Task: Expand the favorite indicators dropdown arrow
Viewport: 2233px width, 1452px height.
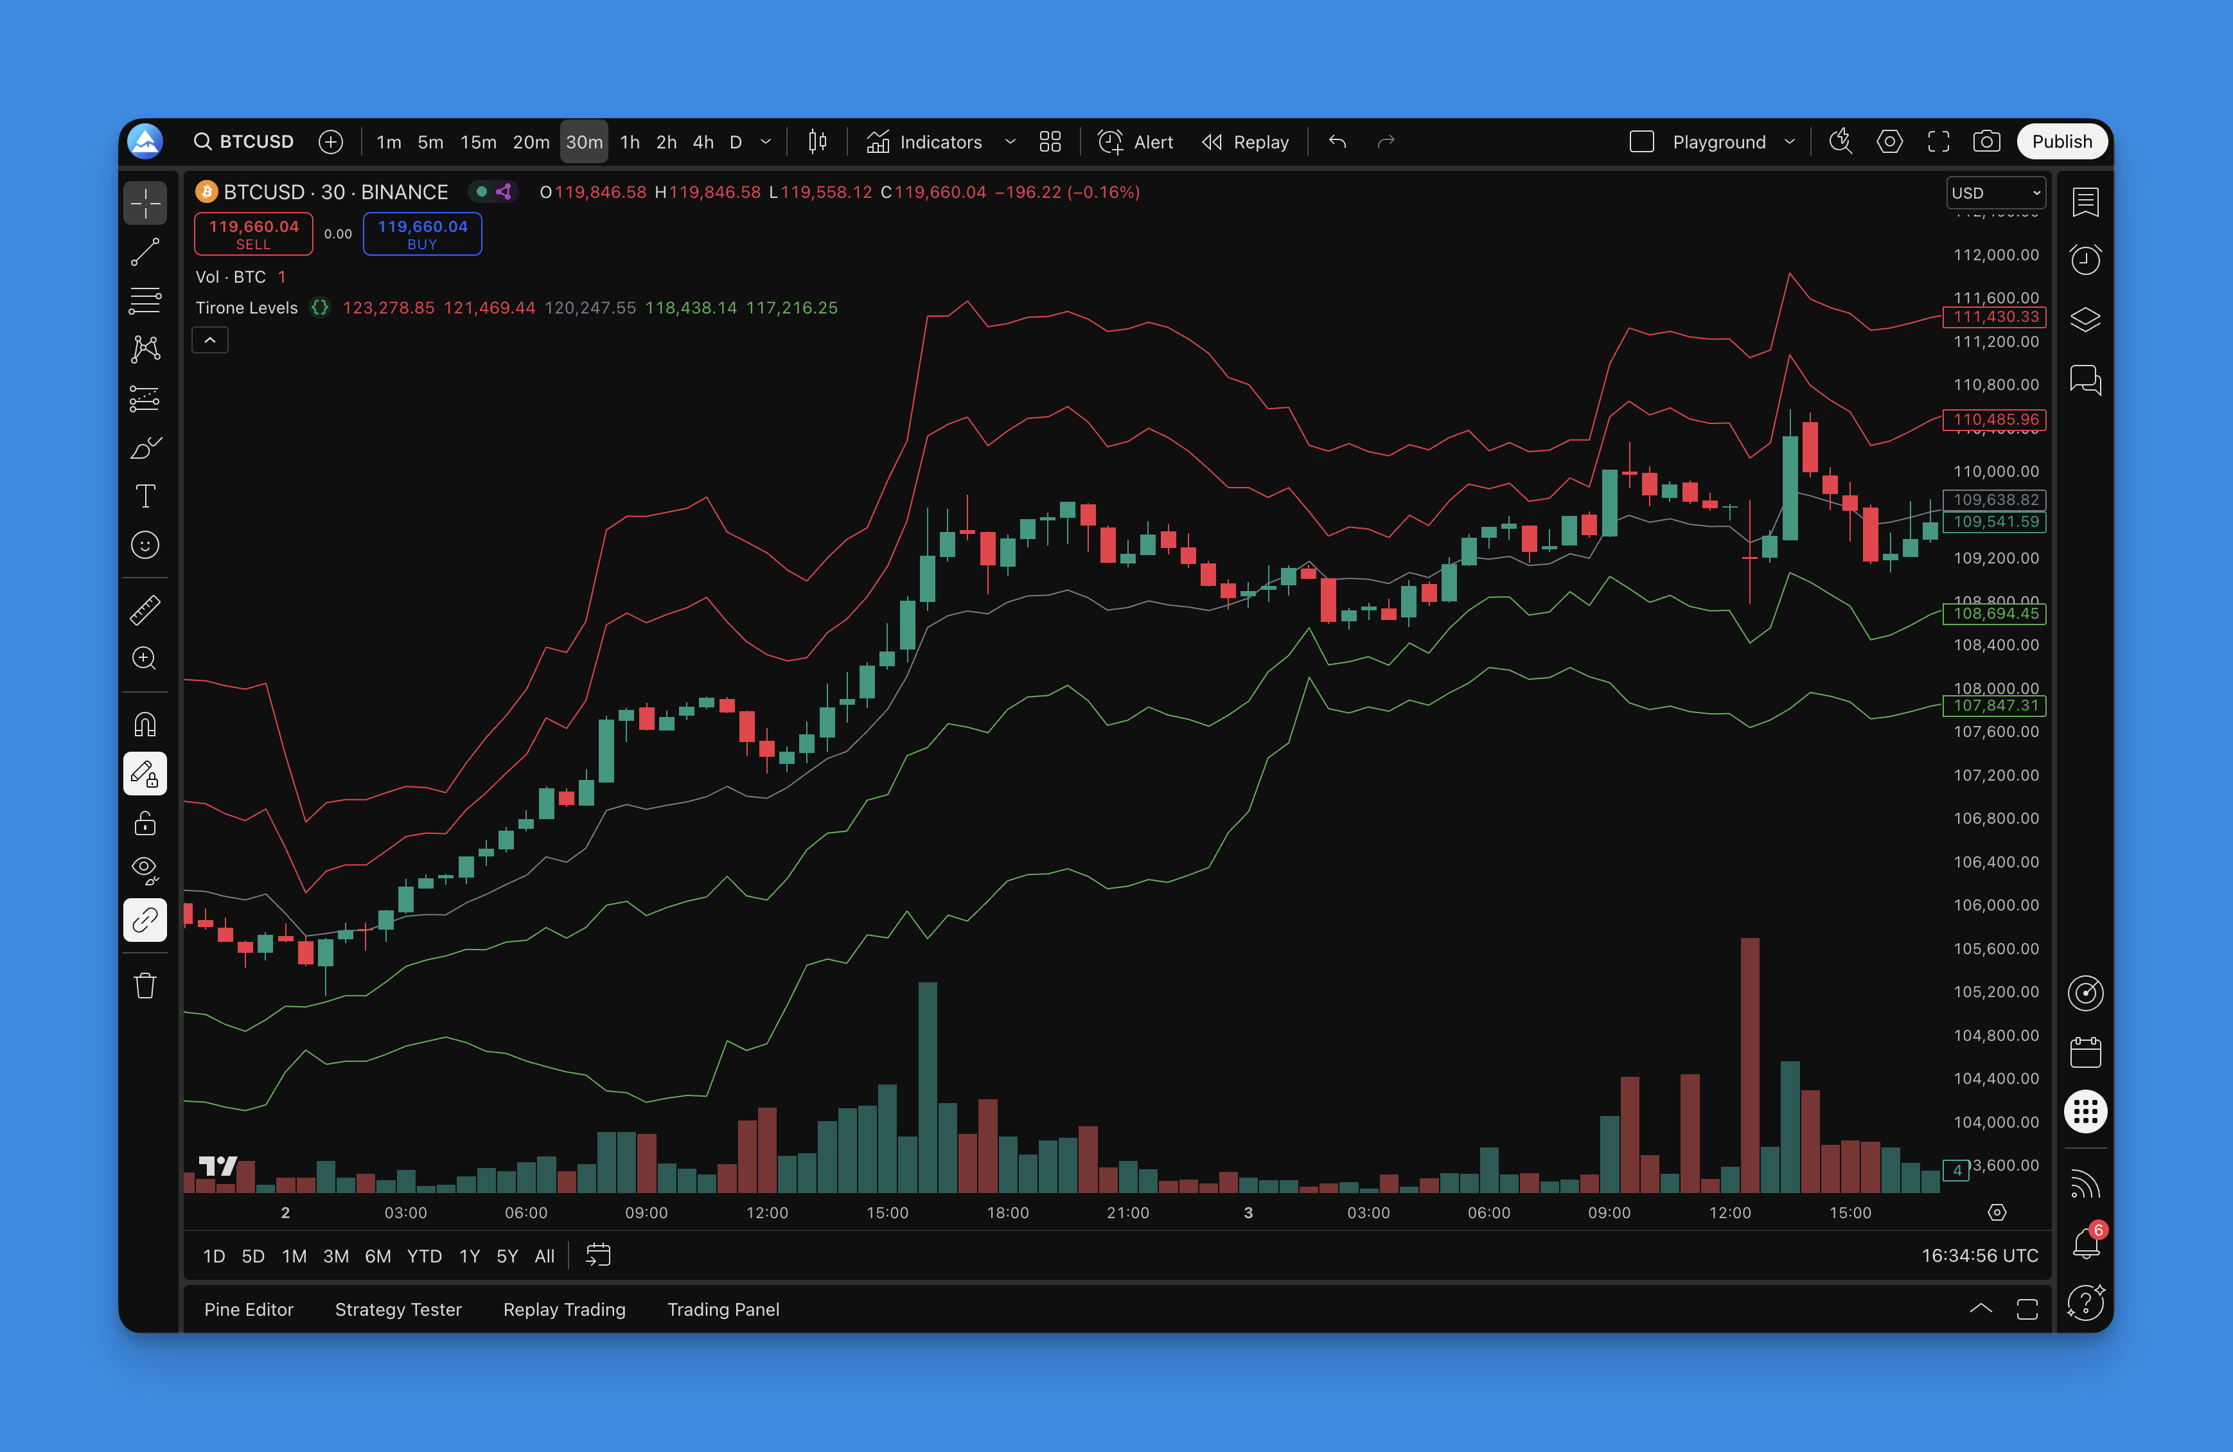Action: 1011,142
